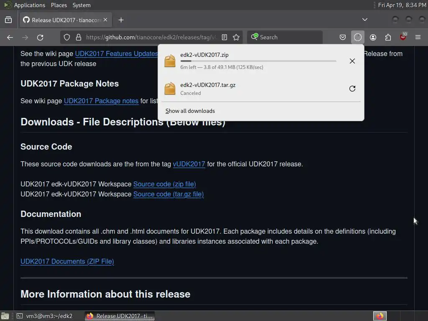
Task: Click the clock showing Fri Apr 19
Action: point(402,5)
